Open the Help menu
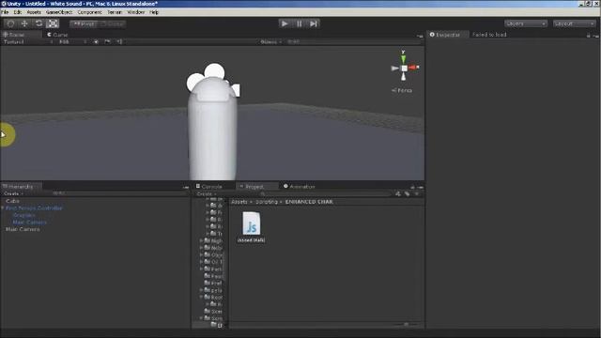Screen dimensions: 601x338 pyautogui.click(x=154, y=12)
